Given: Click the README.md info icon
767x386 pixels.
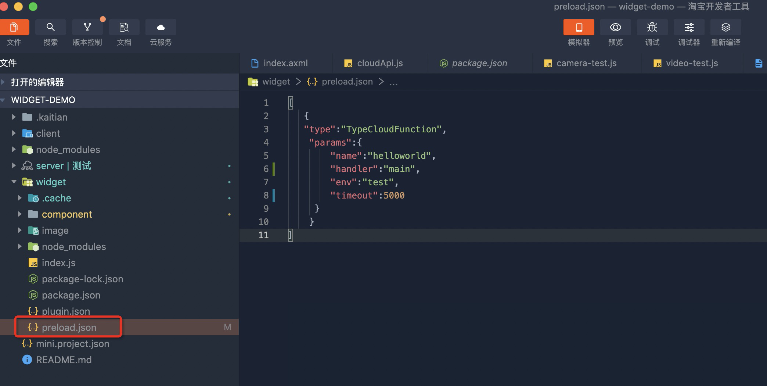Looking at the screenshot, I should tap(27, 360).
